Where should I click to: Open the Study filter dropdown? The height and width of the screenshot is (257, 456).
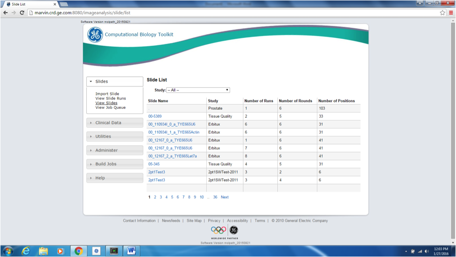point(198,90)
